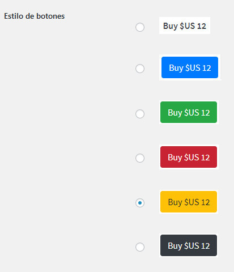Viewport: 234px width, 272px height.
Task: Select the radio beside the blue button
Action: point(140,69)
